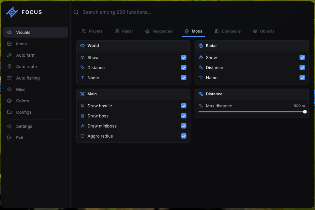Focus the function search field
This screenshot has width=315, height=210.
[x=193, y=12]
